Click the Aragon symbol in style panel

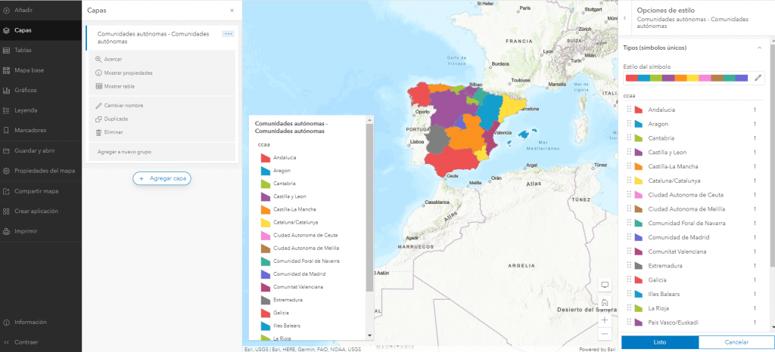click(639, 124)
